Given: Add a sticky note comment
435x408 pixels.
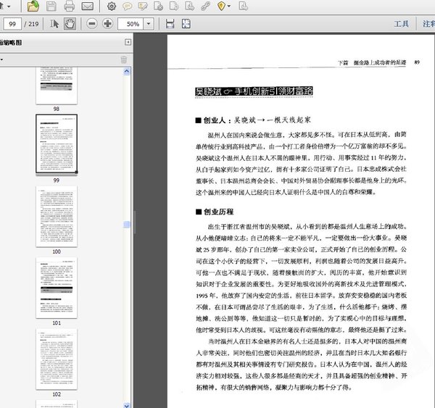Looking at the screenshot, I should (x=128, y=7).
